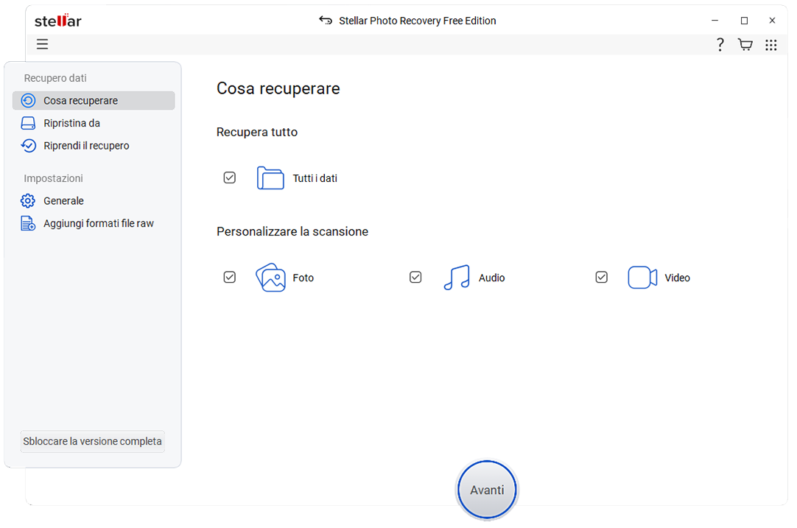
Task: Open the help question mark icon
Action: [x=720, y=45]
